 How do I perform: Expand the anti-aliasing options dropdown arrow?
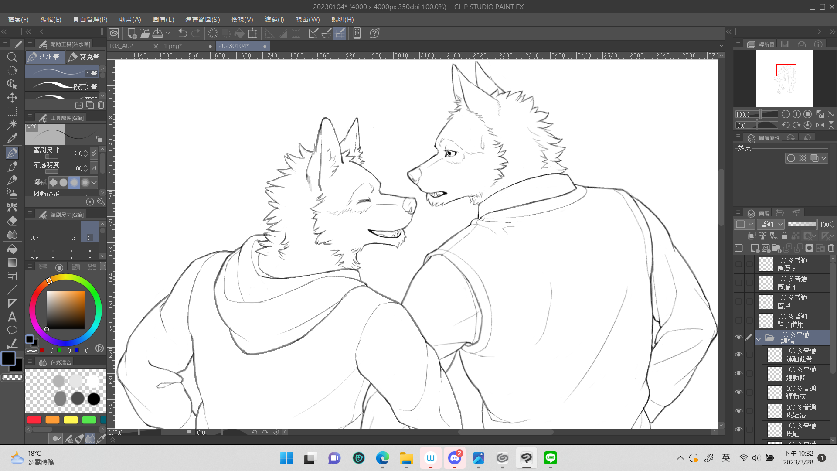point(94,182)
